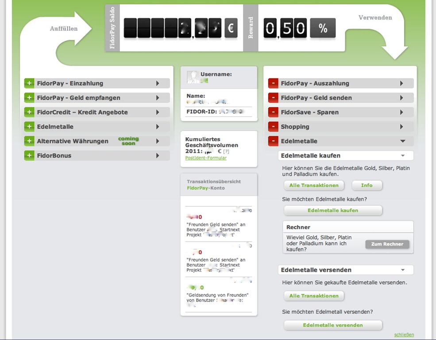This screenshot has height=340, width=436.
Task: Expand FidorPay - Einzahlung with its arrow
Action: [158, 83]
